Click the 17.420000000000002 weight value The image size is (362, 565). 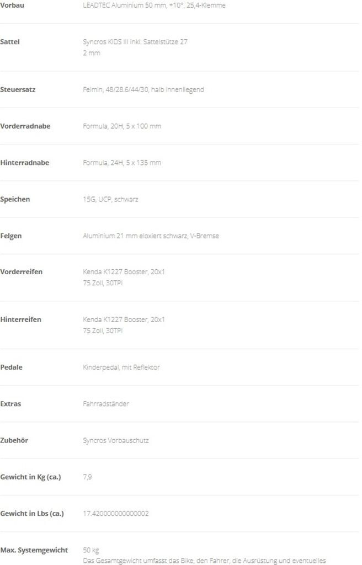point(116,514)
